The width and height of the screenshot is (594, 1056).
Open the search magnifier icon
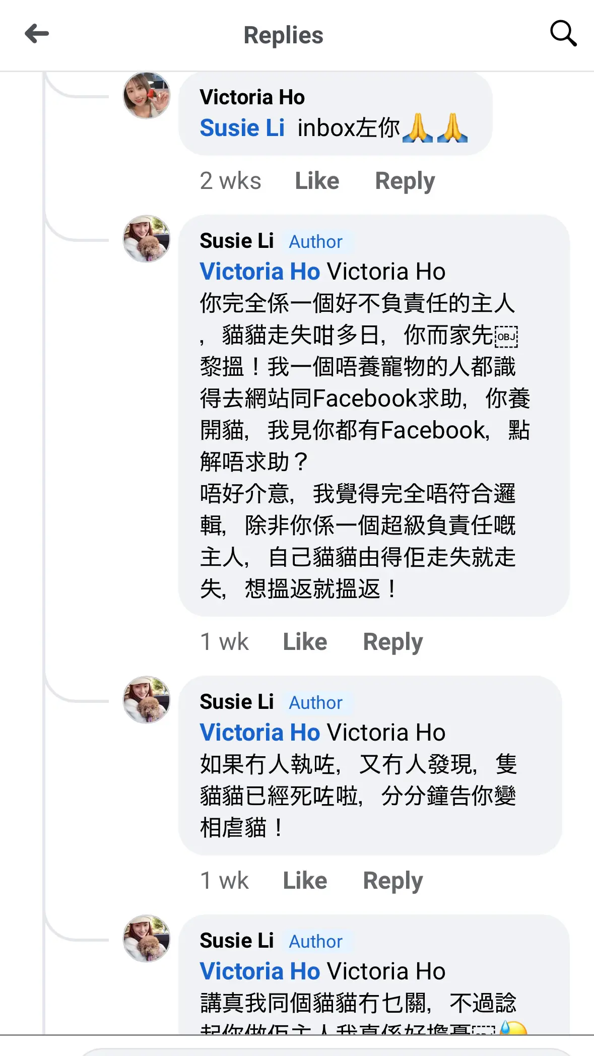(563, 34)
